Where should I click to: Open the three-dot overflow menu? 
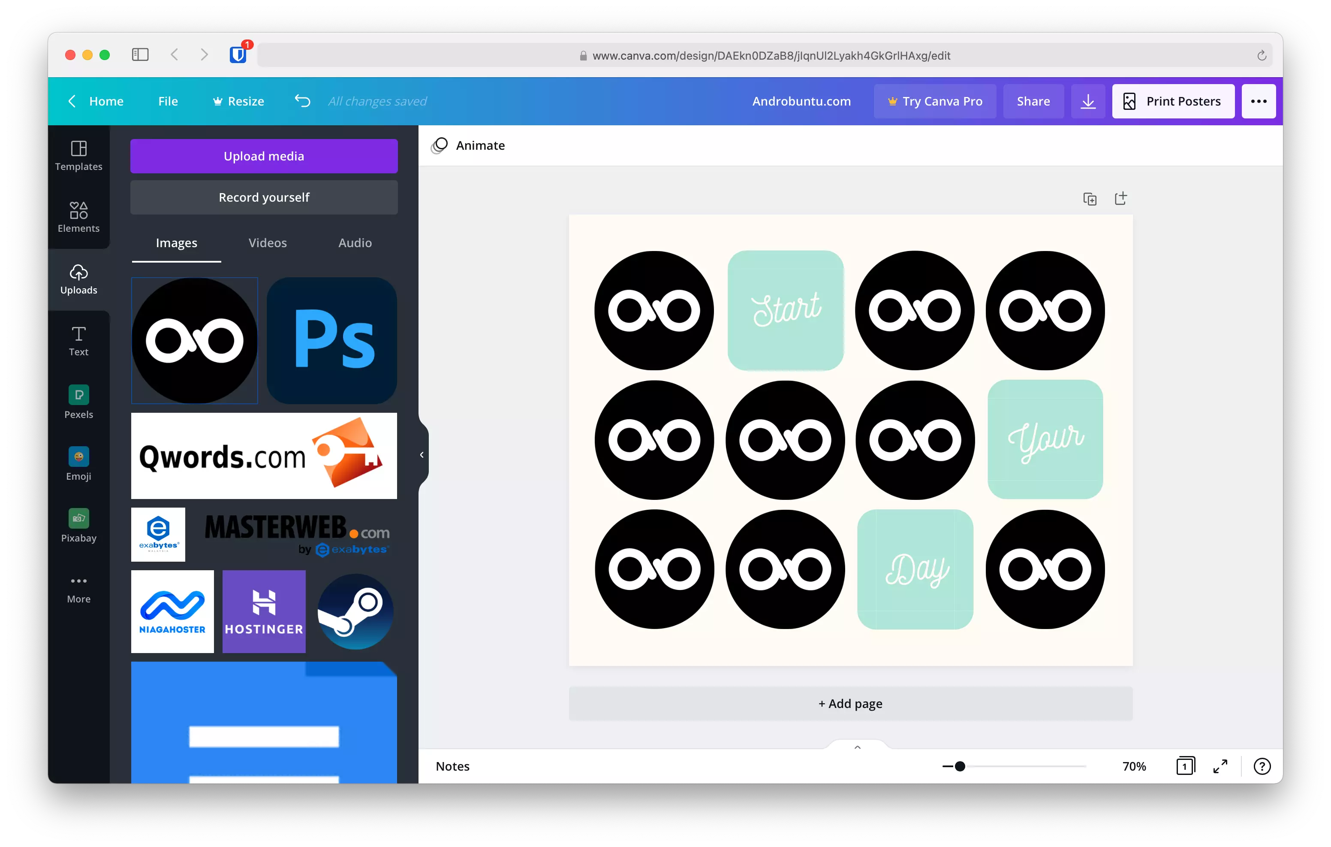click(1259, 101)
